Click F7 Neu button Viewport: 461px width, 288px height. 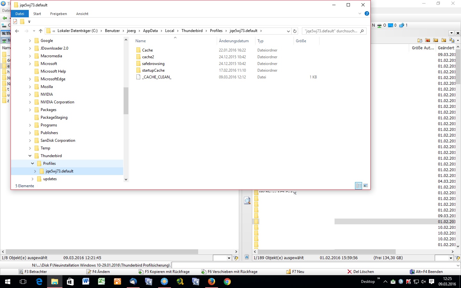coord(295,272)
